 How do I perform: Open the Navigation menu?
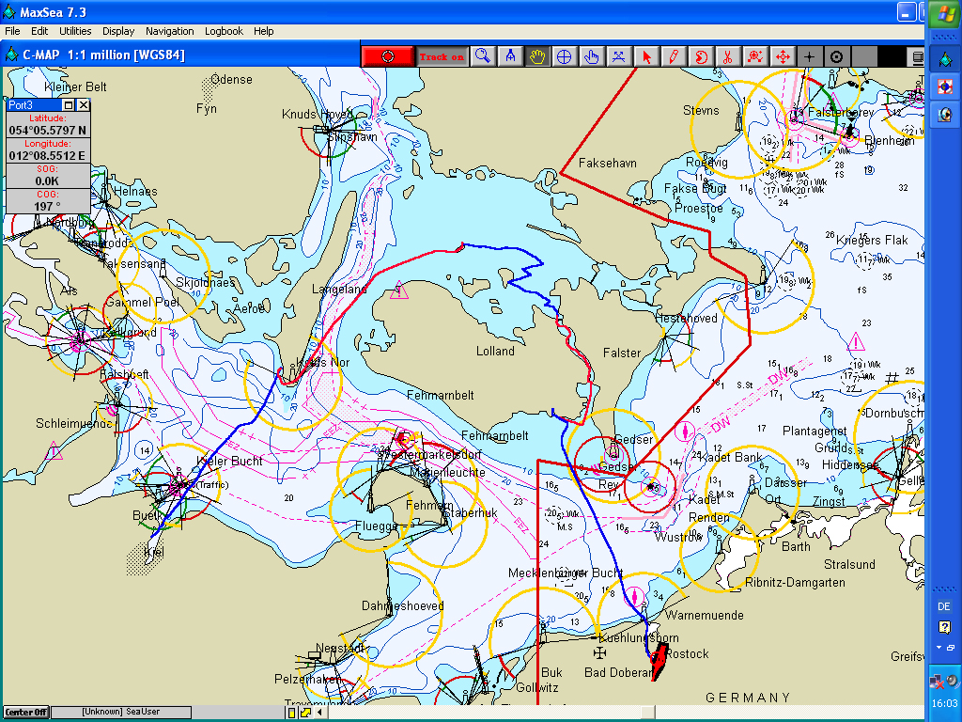click(169, 31)
